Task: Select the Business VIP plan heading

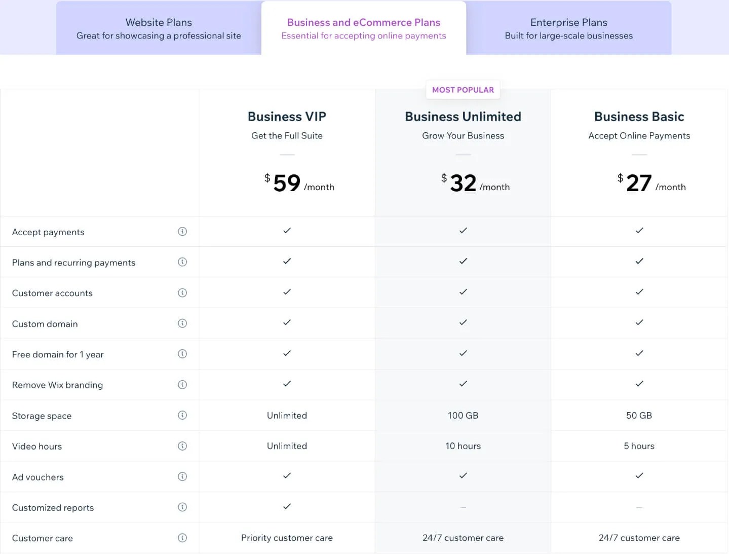Action: [x=287, y=117]
